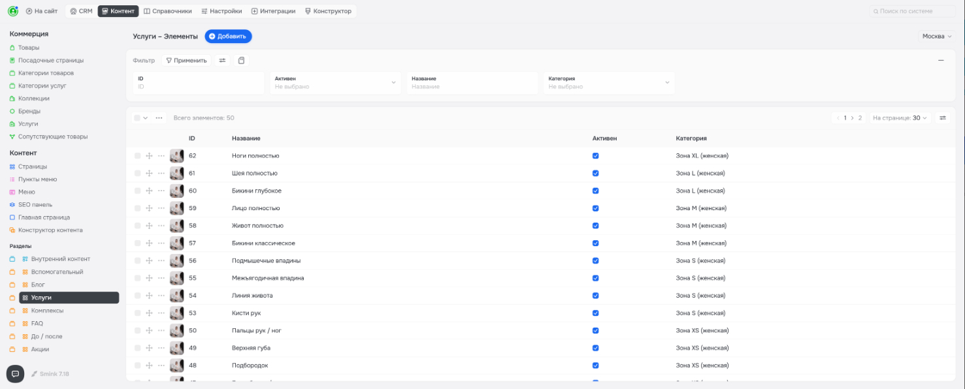Expand the Категория filter dropdown
Screen dimensions: 965x389
pos(608,83)
